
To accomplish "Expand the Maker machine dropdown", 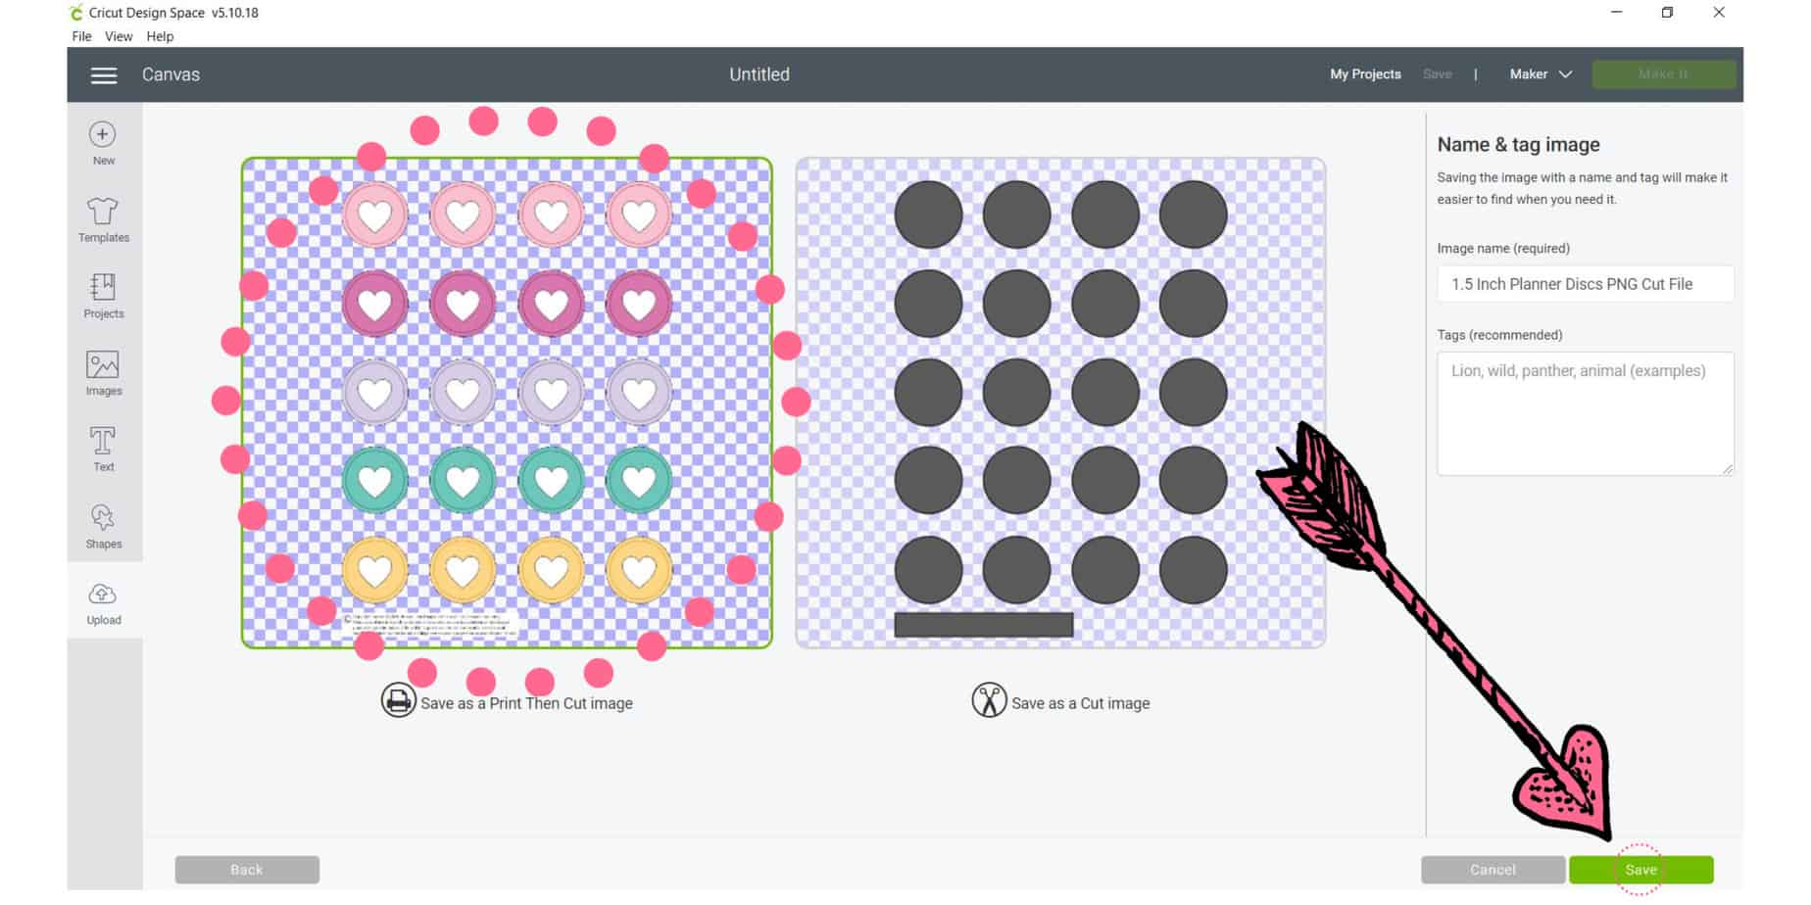I will click(x=1541, y=74).
